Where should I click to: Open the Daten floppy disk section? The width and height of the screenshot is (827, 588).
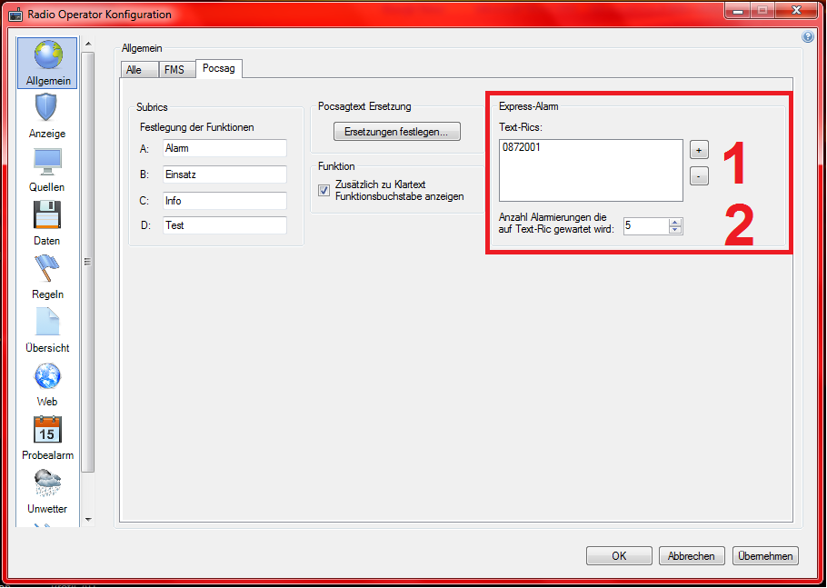pos(47,223)
